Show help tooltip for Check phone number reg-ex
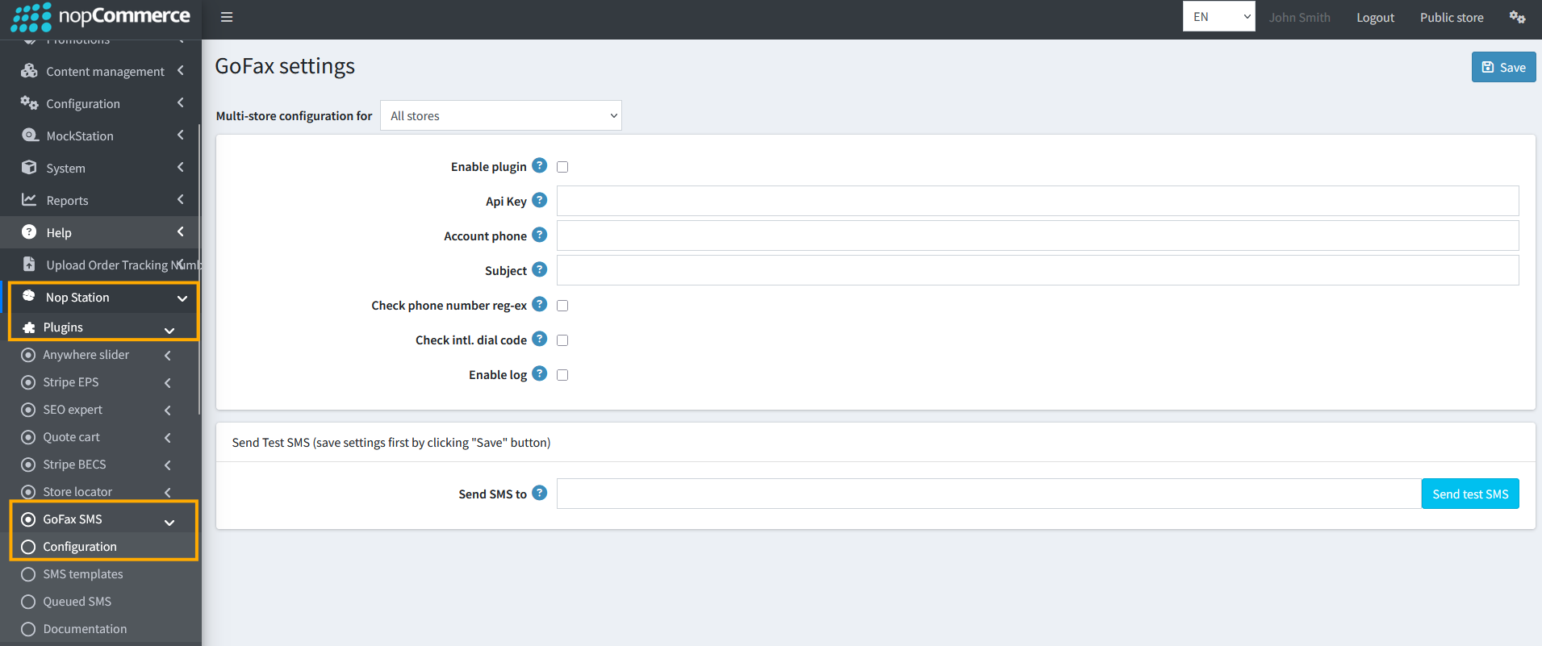Image resolution: width=1542 pixels, height=646 pixels. coord(540,304)
